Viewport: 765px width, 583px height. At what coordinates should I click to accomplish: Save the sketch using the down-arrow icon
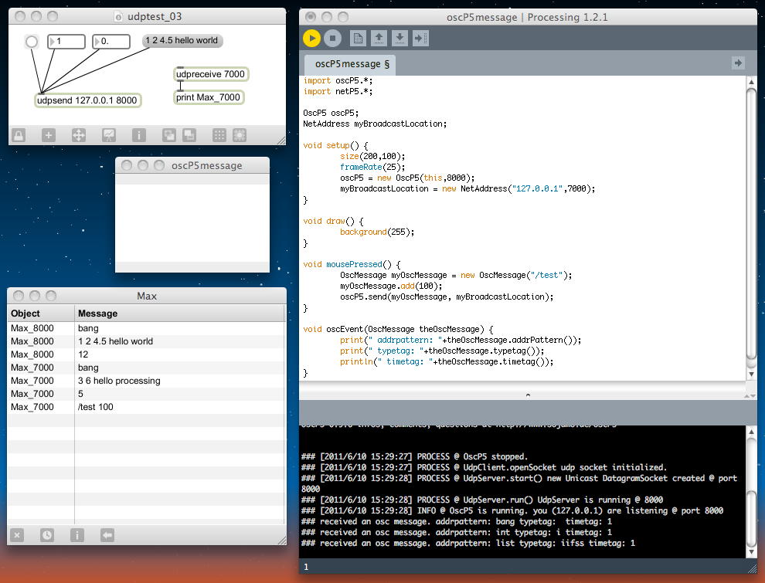point(399,38)
